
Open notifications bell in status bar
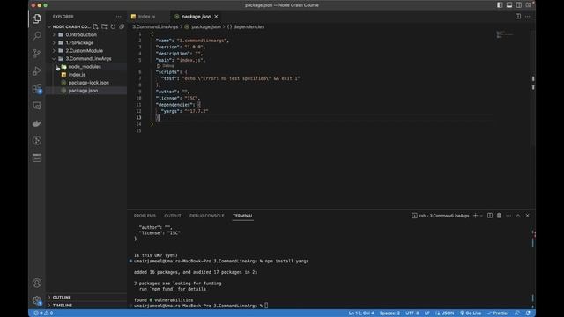[528, 313]
